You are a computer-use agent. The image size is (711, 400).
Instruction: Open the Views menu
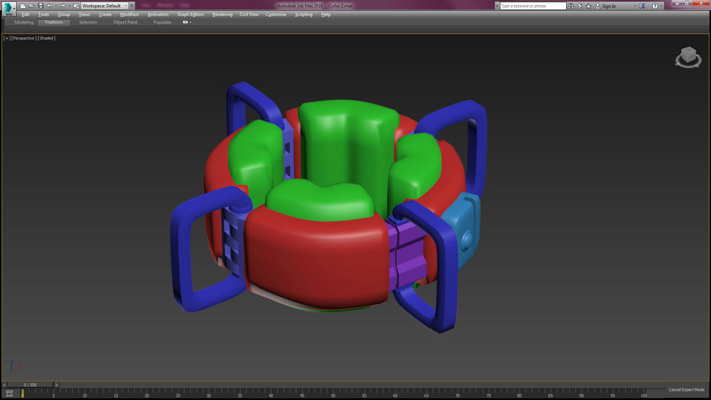click(x=84, y=14)
